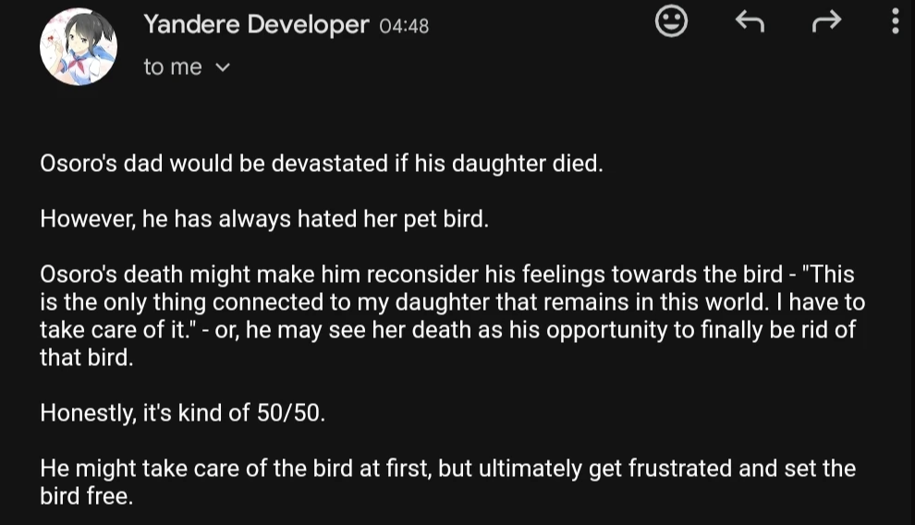Expand recipient details chevron beside "to me"
Viewport: 915px width, 525px height.
pos(222,67)
